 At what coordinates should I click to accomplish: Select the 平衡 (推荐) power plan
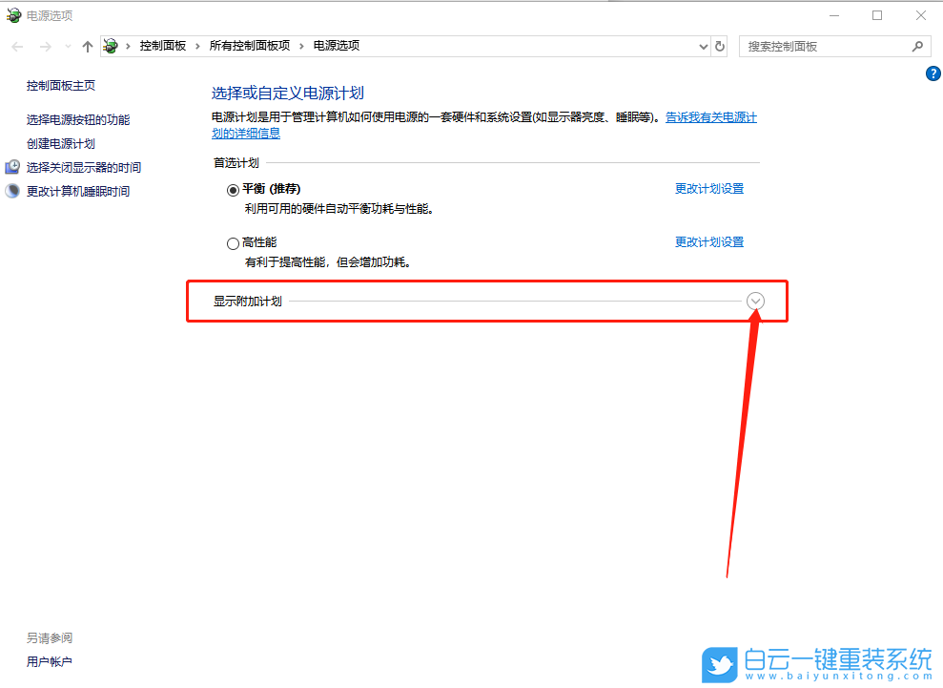232,189
